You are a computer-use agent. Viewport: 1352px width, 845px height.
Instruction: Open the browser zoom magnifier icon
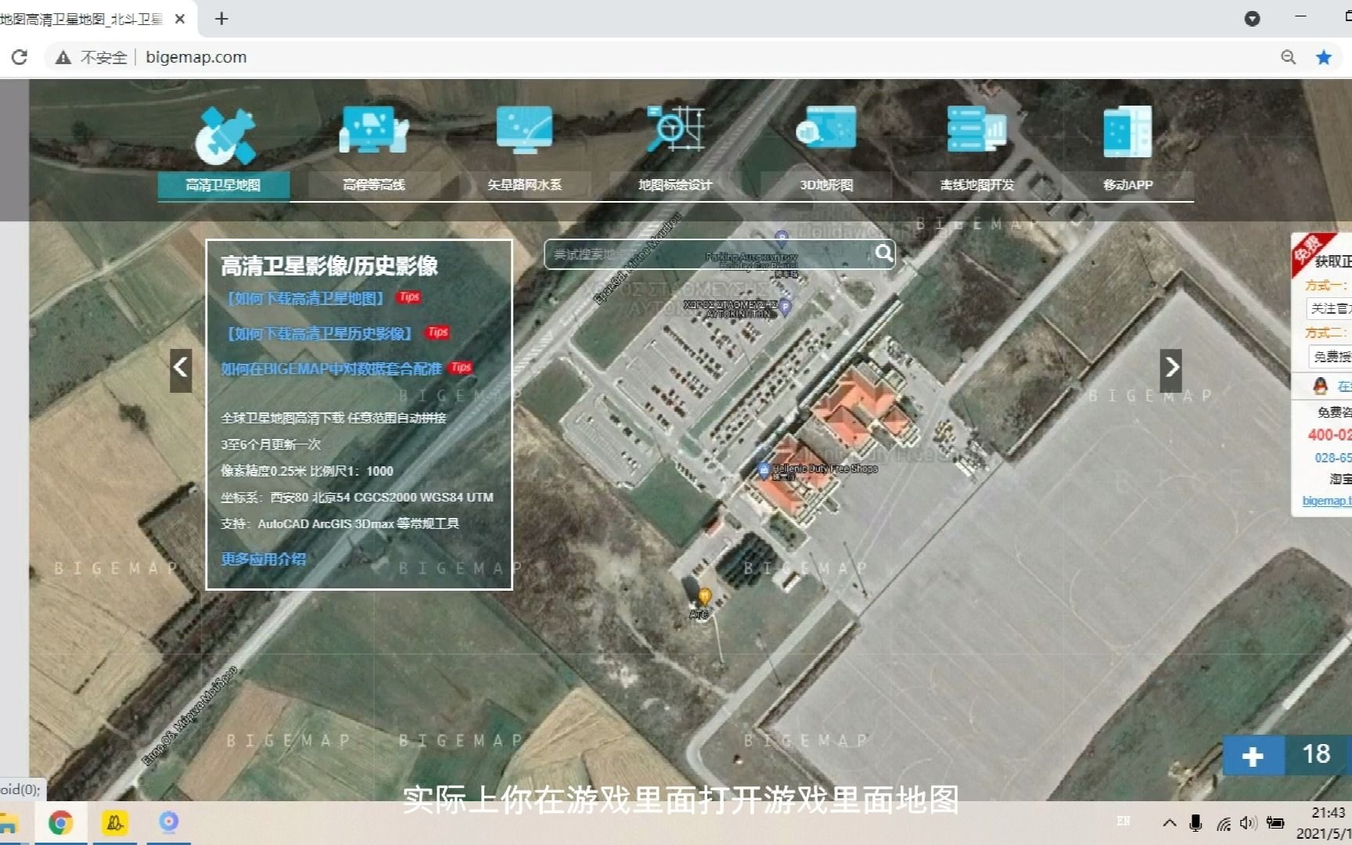tap(1288, 57)
